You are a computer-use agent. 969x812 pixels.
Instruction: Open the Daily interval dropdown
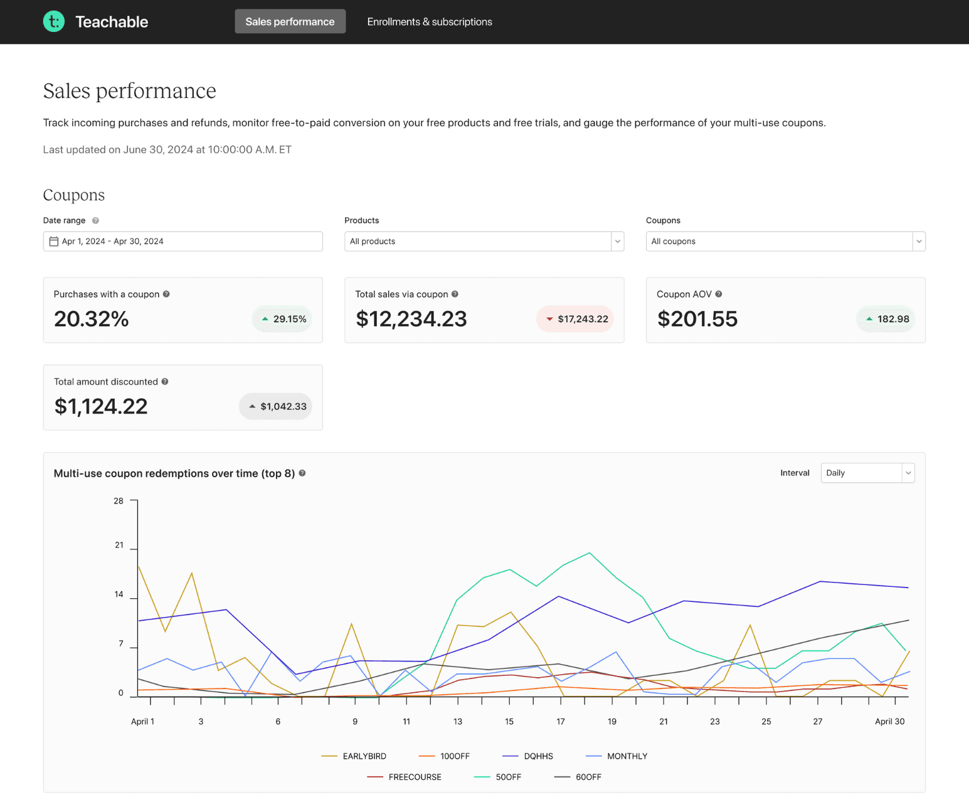[867, 473]
